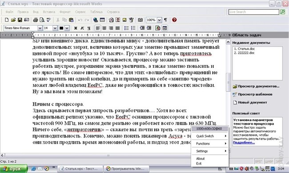This screenshot has width=289, height=173.
Task: Center the paragraph text
Action: (104, 28)
